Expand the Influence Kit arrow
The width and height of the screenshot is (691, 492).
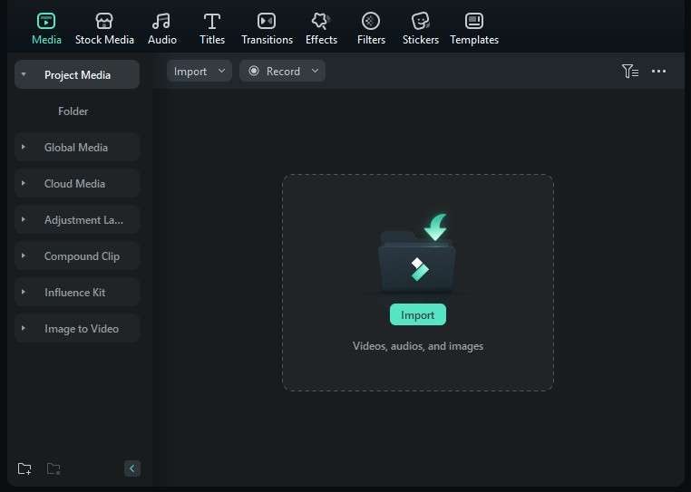24,292
